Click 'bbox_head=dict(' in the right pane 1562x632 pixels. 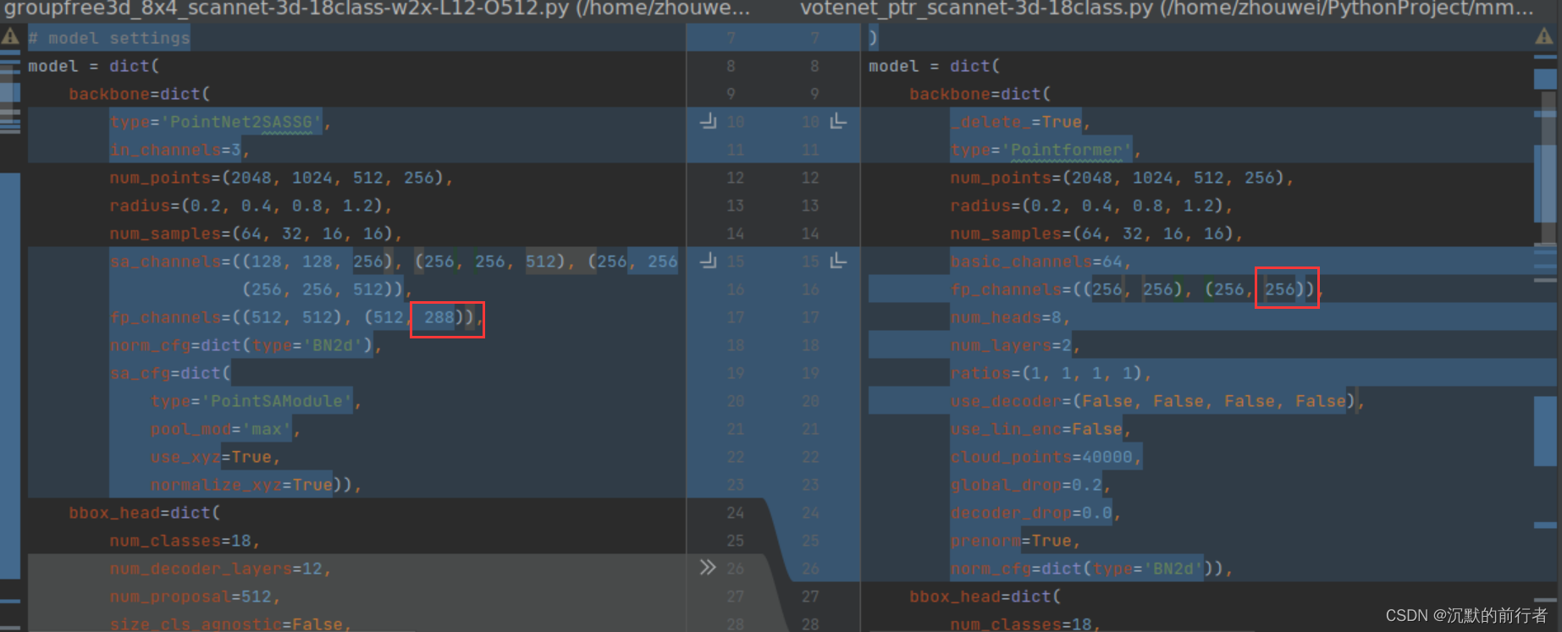click(985, 596)
